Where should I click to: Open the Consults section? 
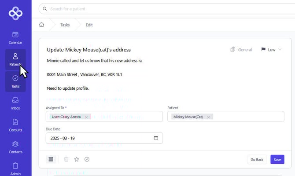(x=15, y=125)
